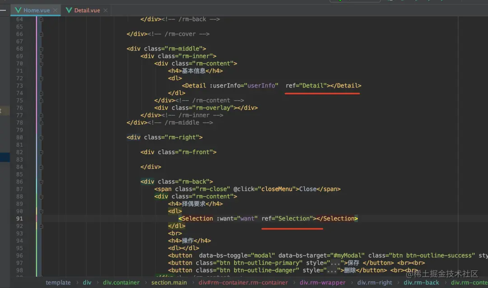Image resolution: width=488 pixels, height=288 pixels.
Task: Collapse the fold marker on line 68
Action: [x=41, y=49]
